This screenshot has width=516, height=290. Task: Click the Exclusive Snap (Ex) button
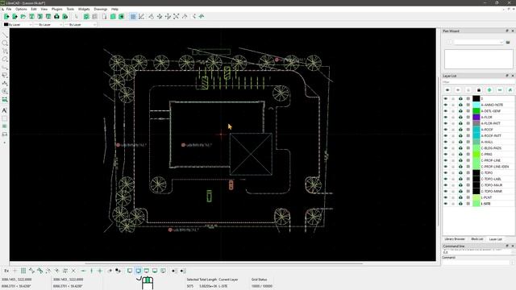coord(6,271)
